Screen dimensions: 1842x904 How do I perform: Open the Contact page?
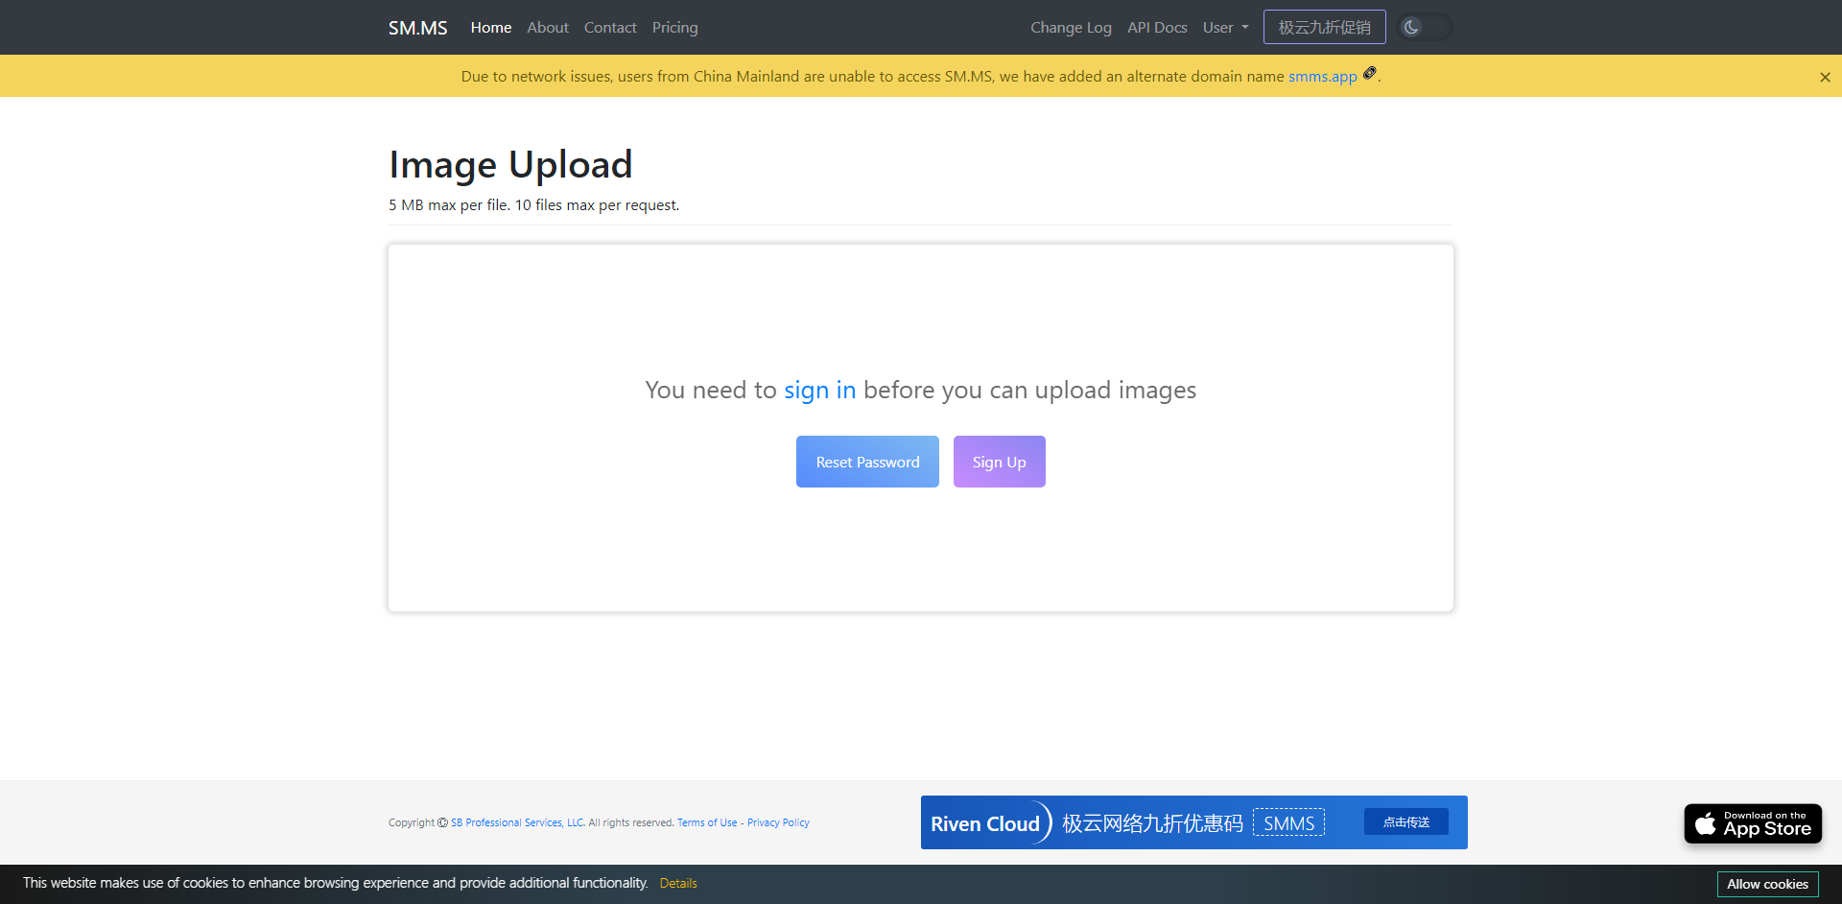610,28
